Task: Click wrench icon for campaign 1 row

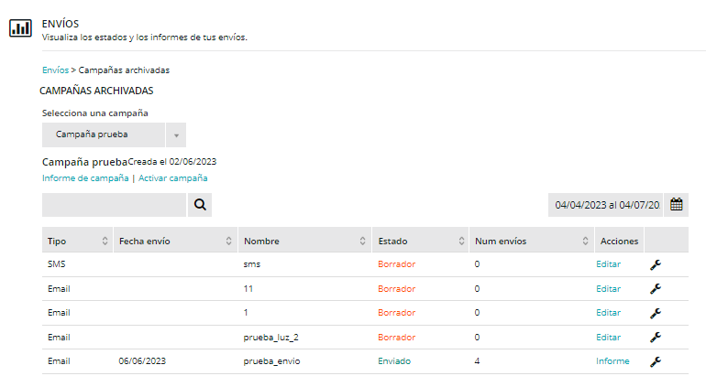Action: click(x=656, y=313)
